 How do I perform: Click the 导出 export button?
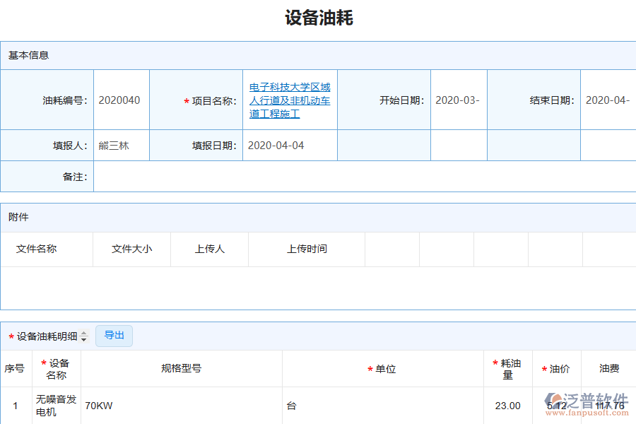click(114, 336)
